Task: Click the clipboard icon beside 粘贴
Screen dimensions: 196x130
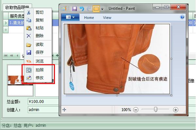Action: [x=29, y=28]
